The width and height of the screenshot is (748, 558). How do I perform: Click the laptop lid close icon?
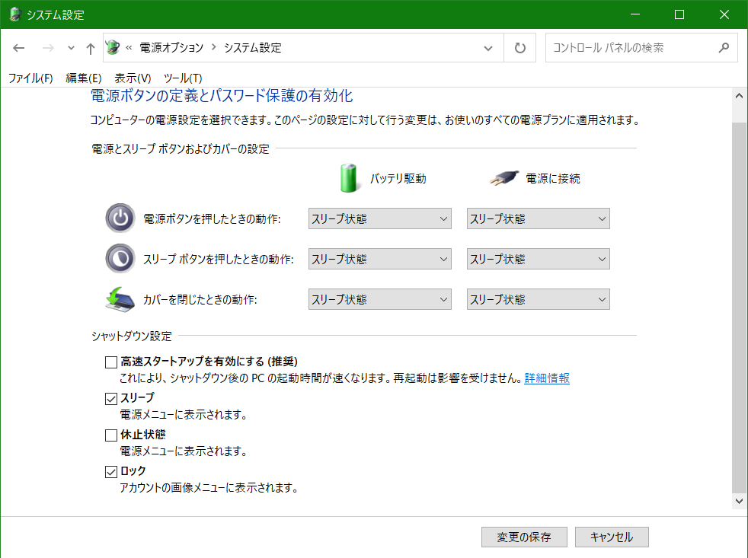[x=120, y=299]
